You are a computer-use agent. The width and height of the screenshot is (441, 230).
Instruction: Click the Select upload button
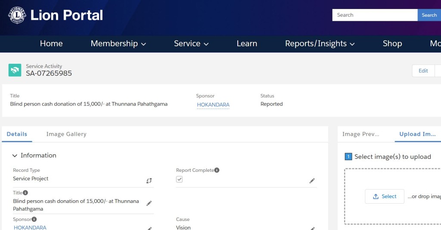(x=385, y=196)
